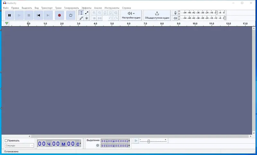Click the Zoom Out magnifier icon
Image resolution: width=257 pixels, height=155 pixels.
coord(100,13)
